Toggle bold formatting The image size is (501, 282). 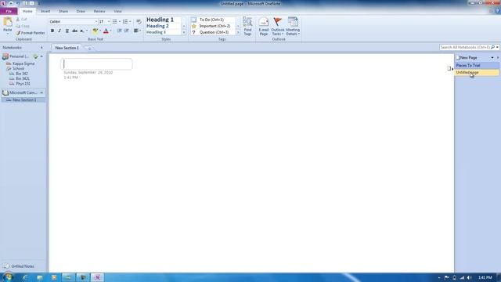52,31
